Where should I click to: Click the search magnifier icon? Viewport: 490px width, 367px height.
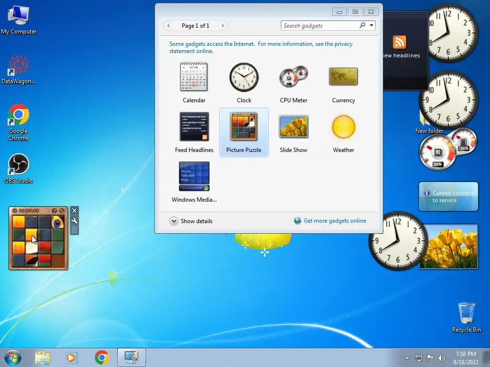(363, 25)
